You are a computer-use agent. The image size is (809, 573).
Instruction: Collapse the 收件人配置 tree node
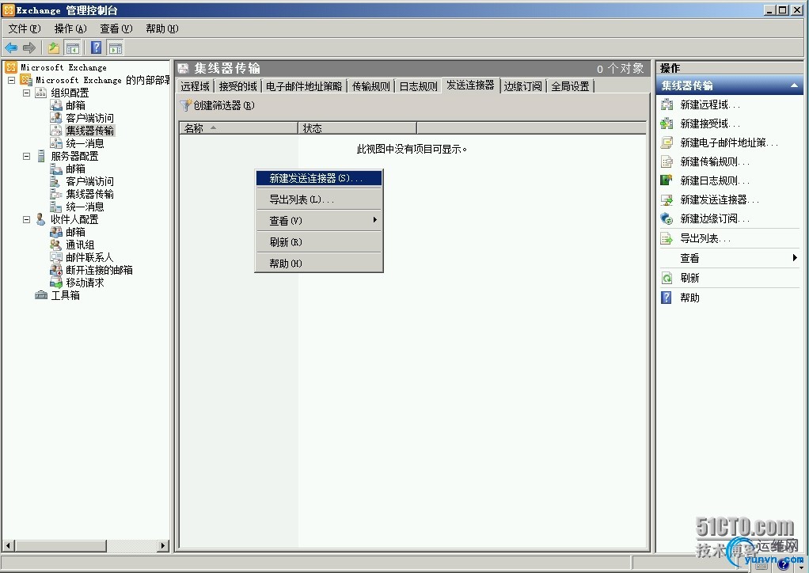26,220
